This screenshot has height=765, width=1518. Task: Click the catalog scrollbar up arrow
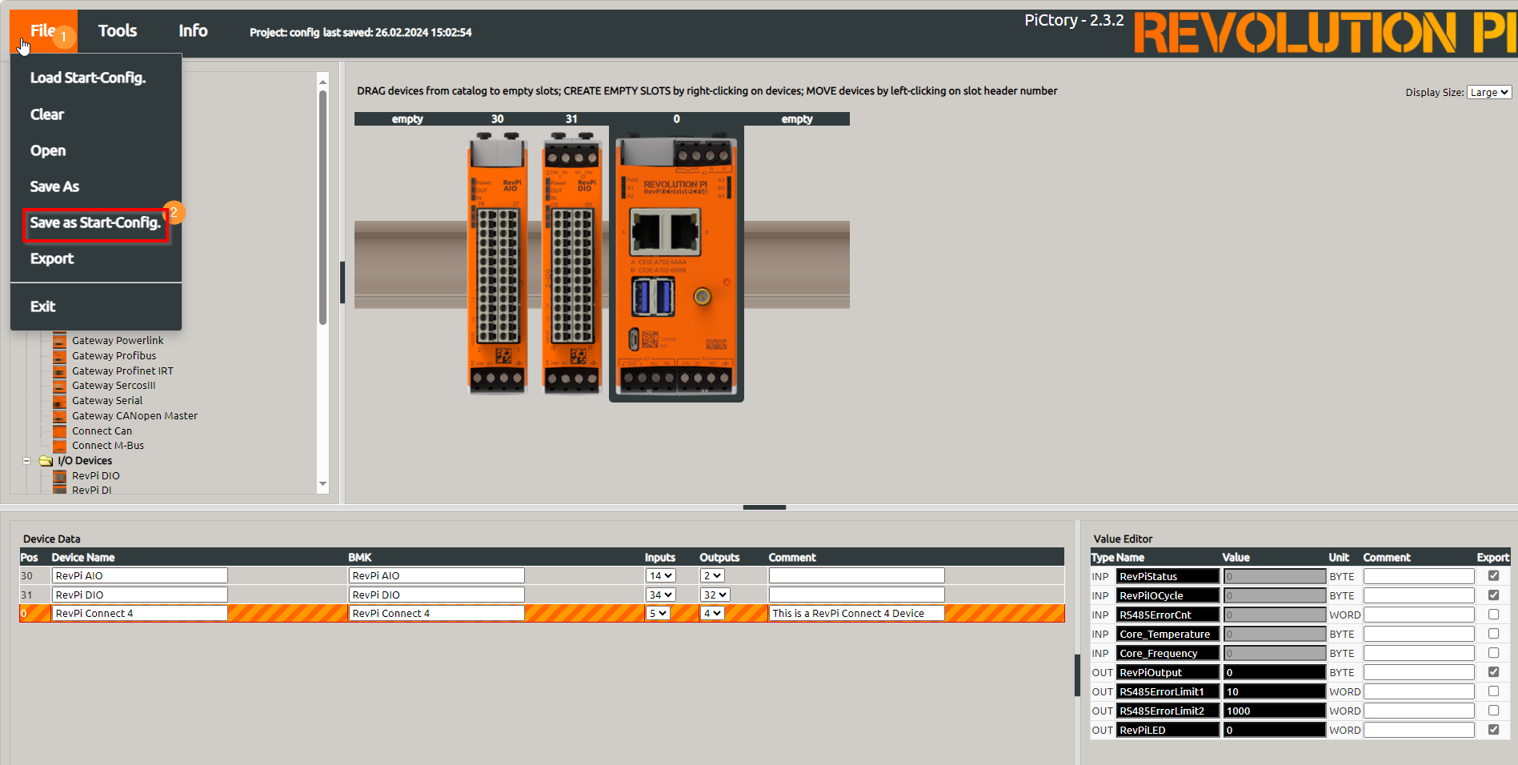322,81
